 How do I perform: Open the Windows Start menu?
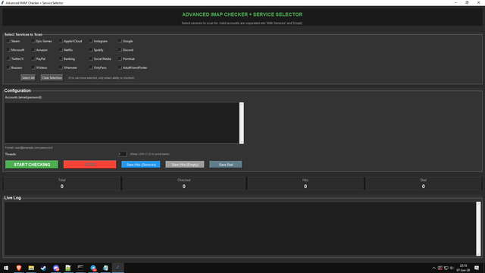coord(6,268)
